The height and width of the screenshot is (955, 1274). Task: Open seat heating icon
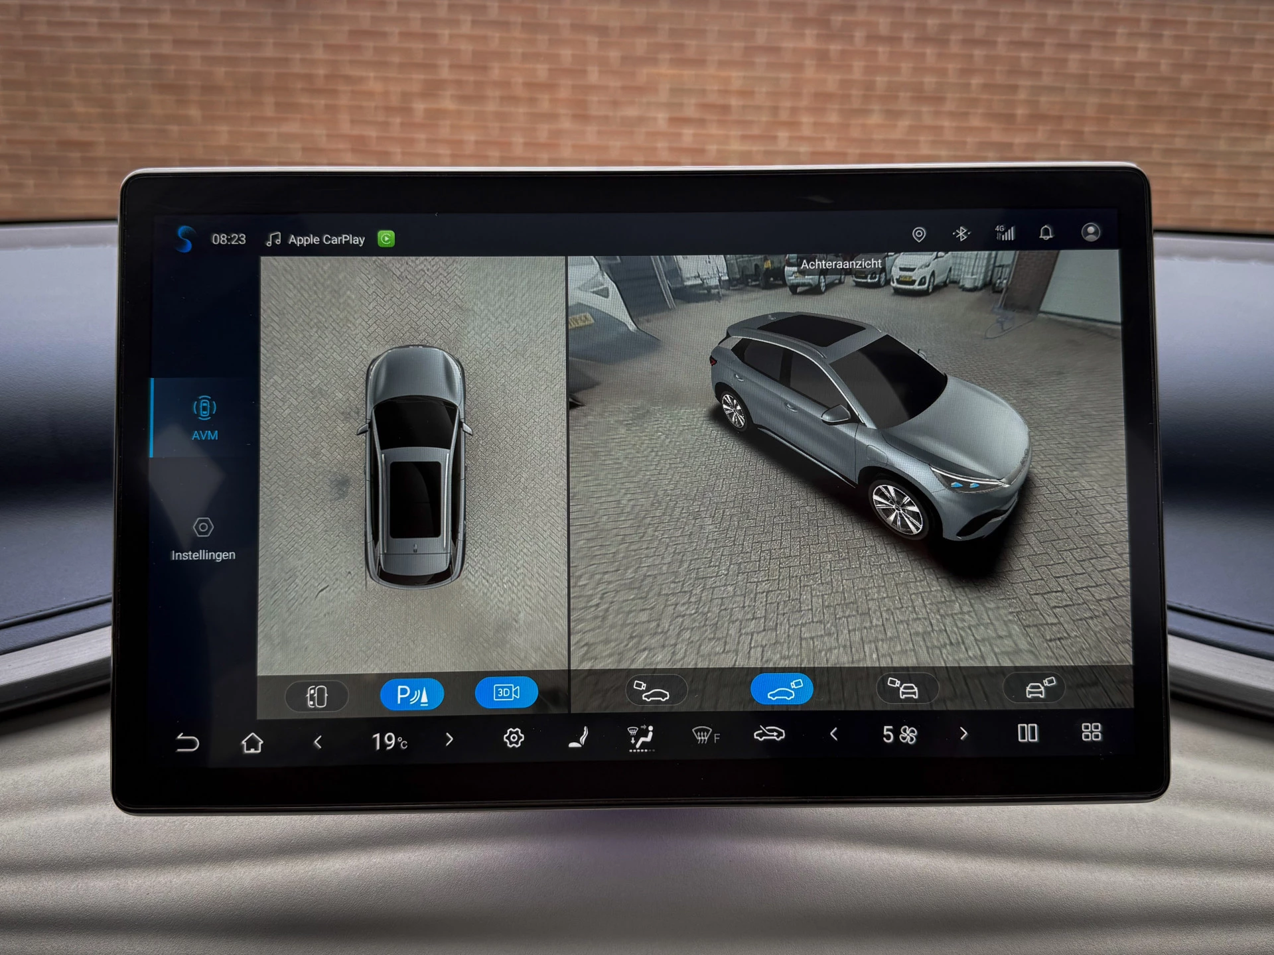point(579,737)
